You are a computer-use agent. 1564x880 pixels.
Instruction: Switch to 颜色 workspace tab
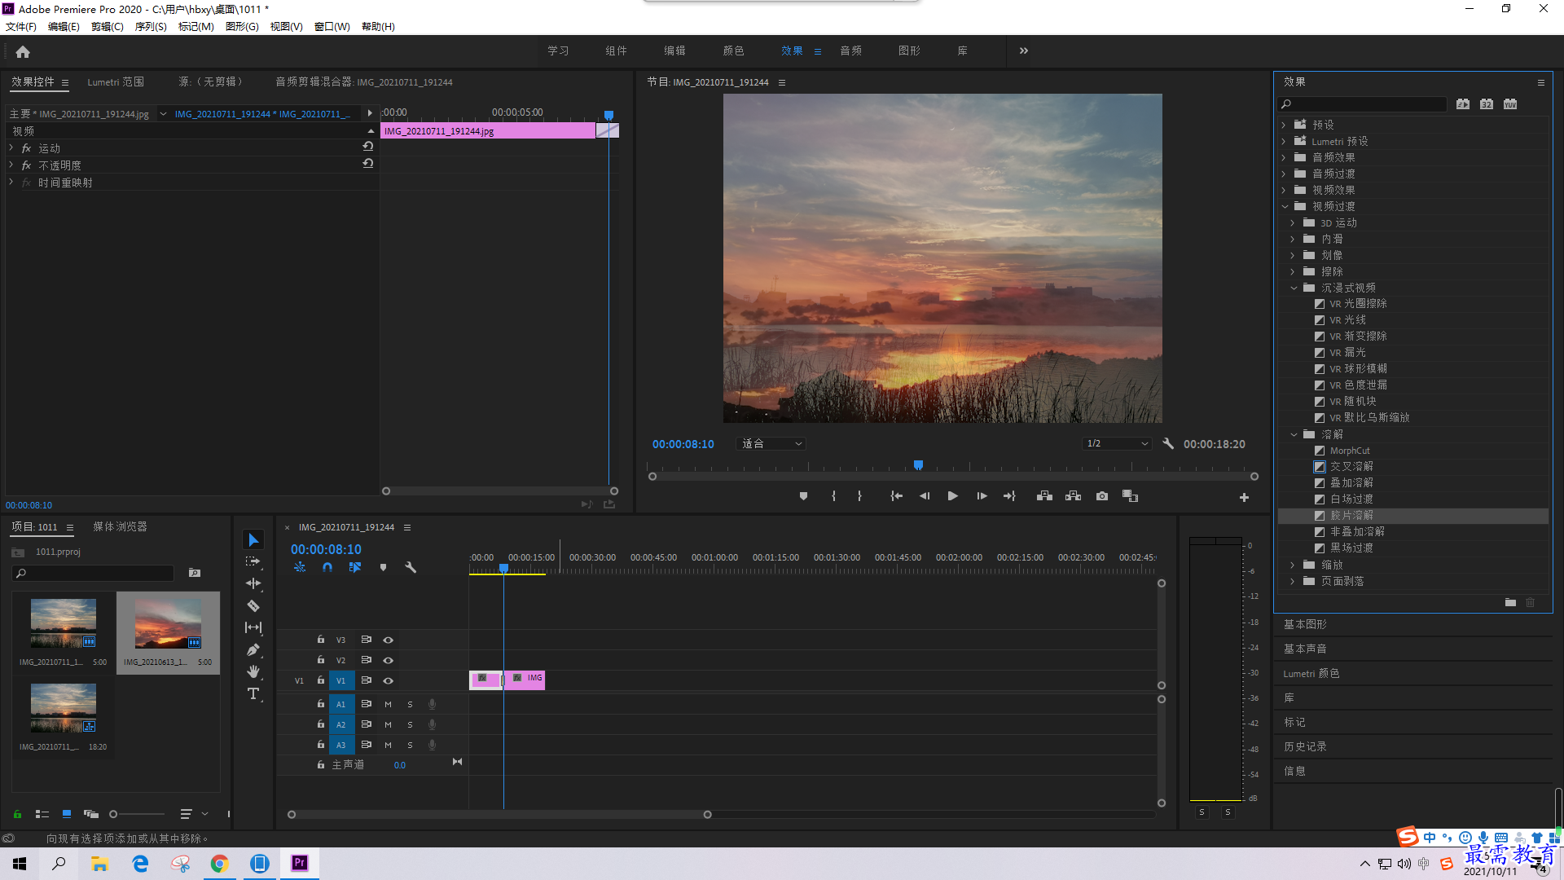733,51
